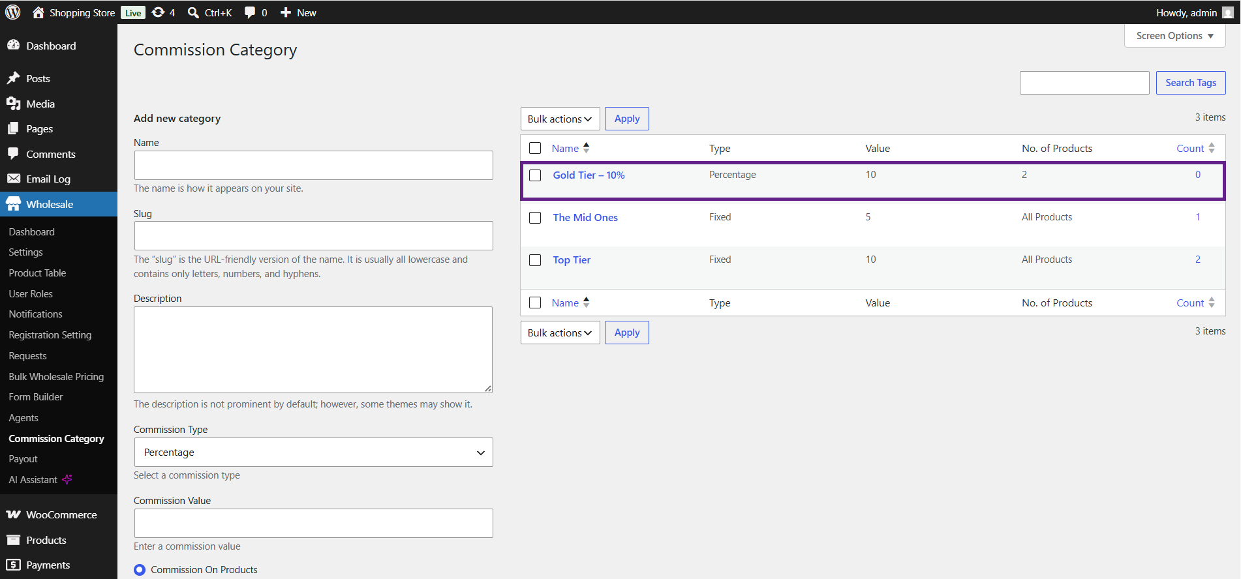Sort by Name using header arrows
This screenshot has height=579, width=1241.
586,148
